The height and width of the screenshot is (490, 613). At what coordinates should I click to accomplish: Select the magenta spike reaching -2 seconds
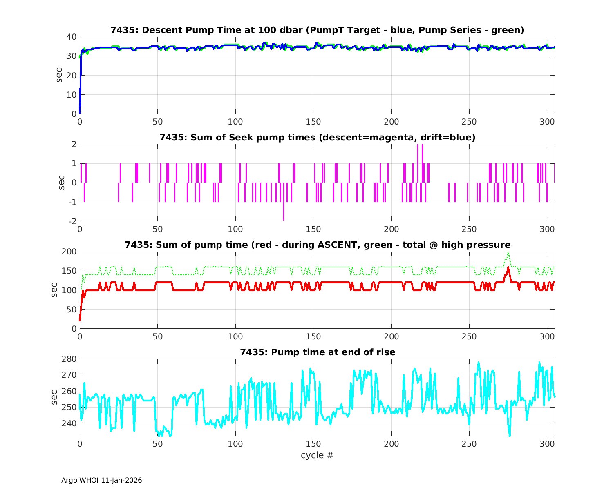click(284, 212)
